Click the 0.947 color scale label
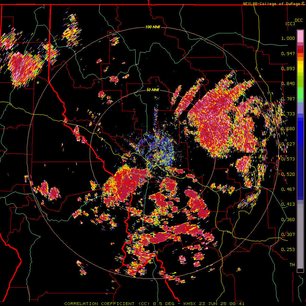Image resolution: width=306 pixels, height=306 pixels. [x=288, y=53]
